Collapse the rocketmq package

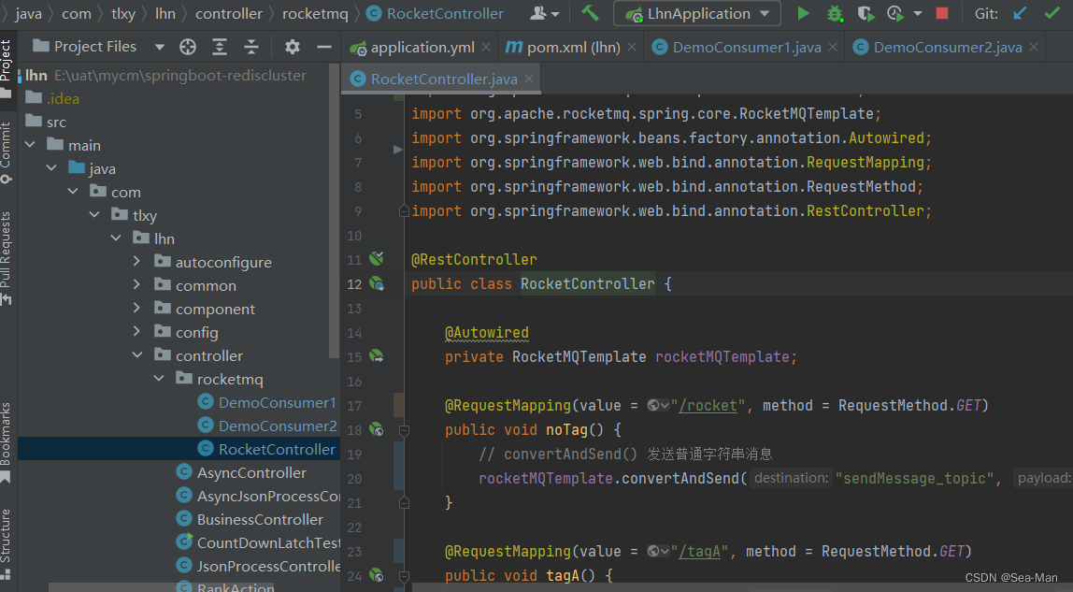(159, 379)
